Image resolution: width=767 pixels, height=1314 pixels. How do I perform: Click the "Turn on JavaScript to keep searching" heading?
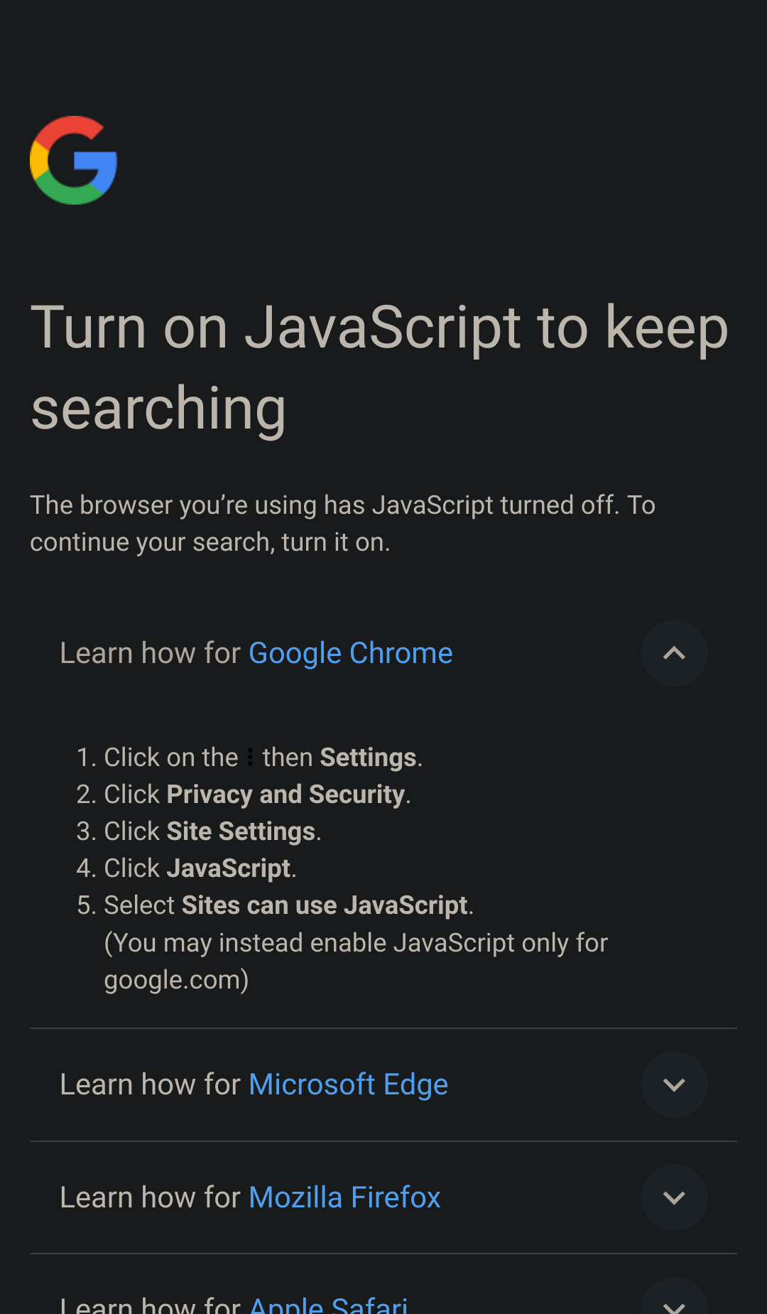pyautogui.click(x=379, y=367)
